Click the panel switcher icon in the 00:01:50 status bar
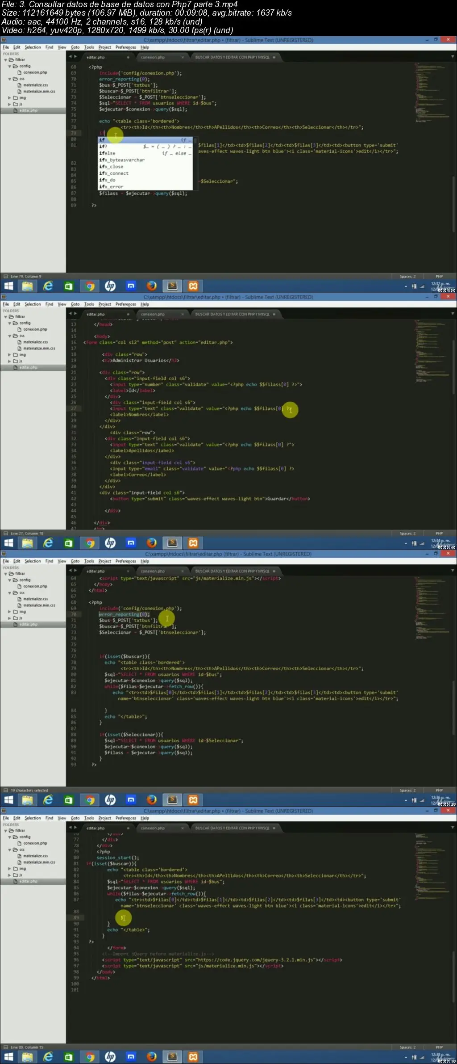Screen dimensions: 457x1064 (x=5, y=277)
